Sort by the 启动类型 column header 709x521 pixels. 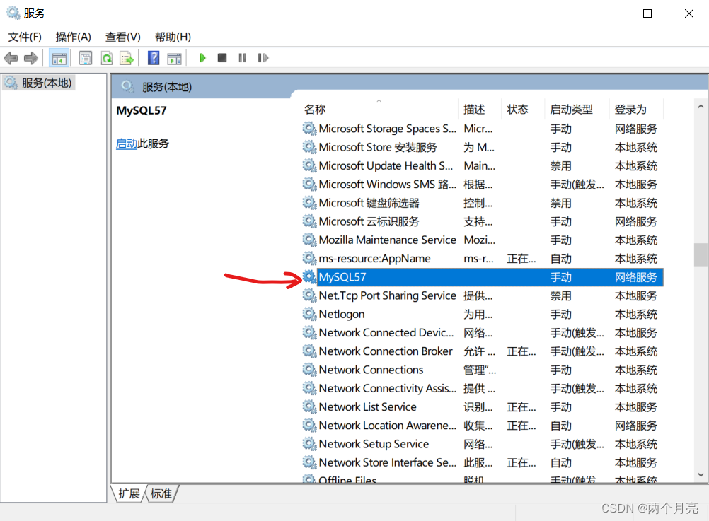(577, 110)
